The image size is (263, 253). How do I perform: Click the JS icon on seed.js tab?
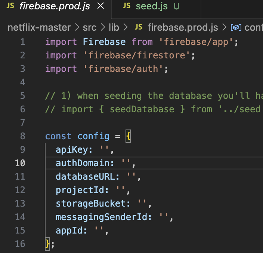[x=127, y=6]
